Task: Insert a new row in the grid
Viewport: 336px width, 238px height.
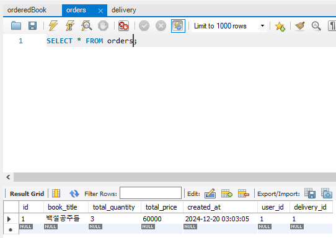Action: (227, 193)
